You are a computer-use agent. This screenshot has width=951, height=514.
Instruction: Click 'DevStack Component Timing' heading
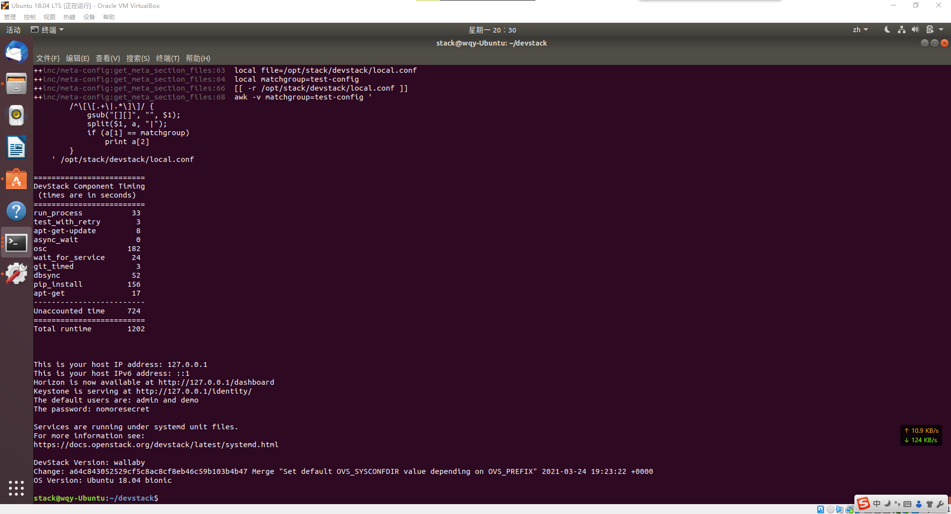tap(89, 186)
